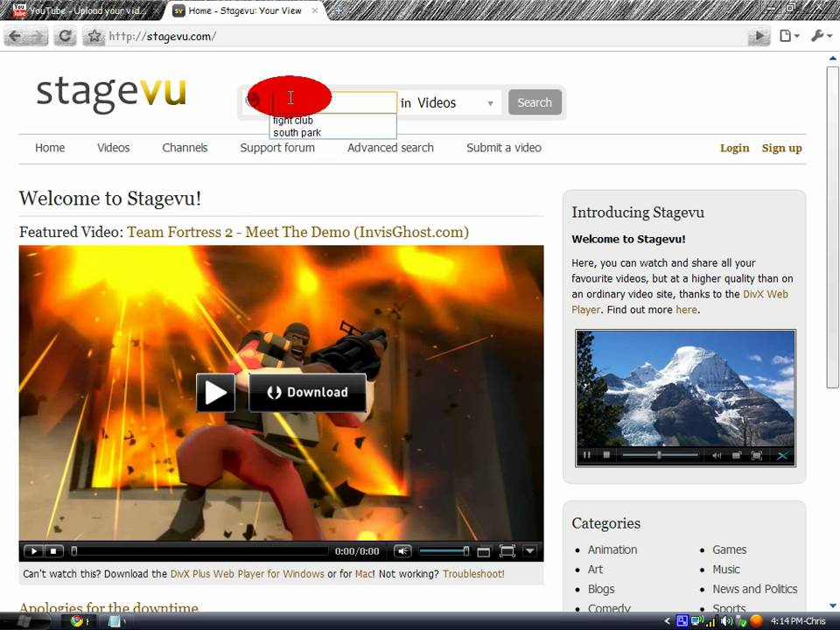Click the Chrome taskbar button
Image resolution: width=840 pixels, height=630 pixels.
click(80, 621)
